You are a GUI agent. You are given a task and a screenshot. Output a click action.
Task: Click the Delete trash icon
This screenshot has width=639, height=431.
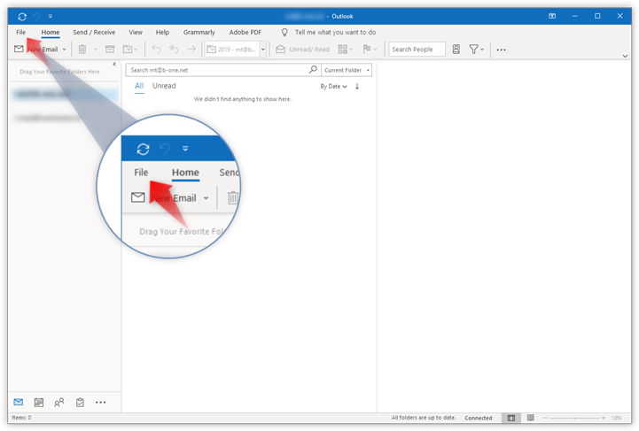coord(82,50)
